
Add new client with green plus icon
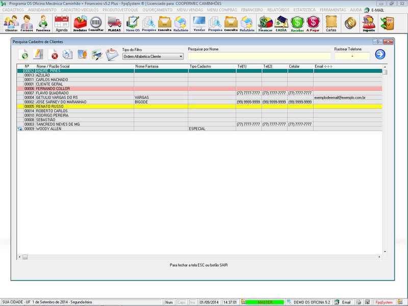(23, 55)
